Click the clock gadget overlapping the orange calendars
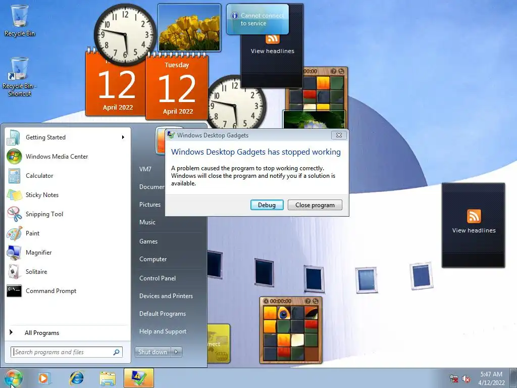Image resolution: width=517 pixels, height=388 pixels. [x=125, y=34]
